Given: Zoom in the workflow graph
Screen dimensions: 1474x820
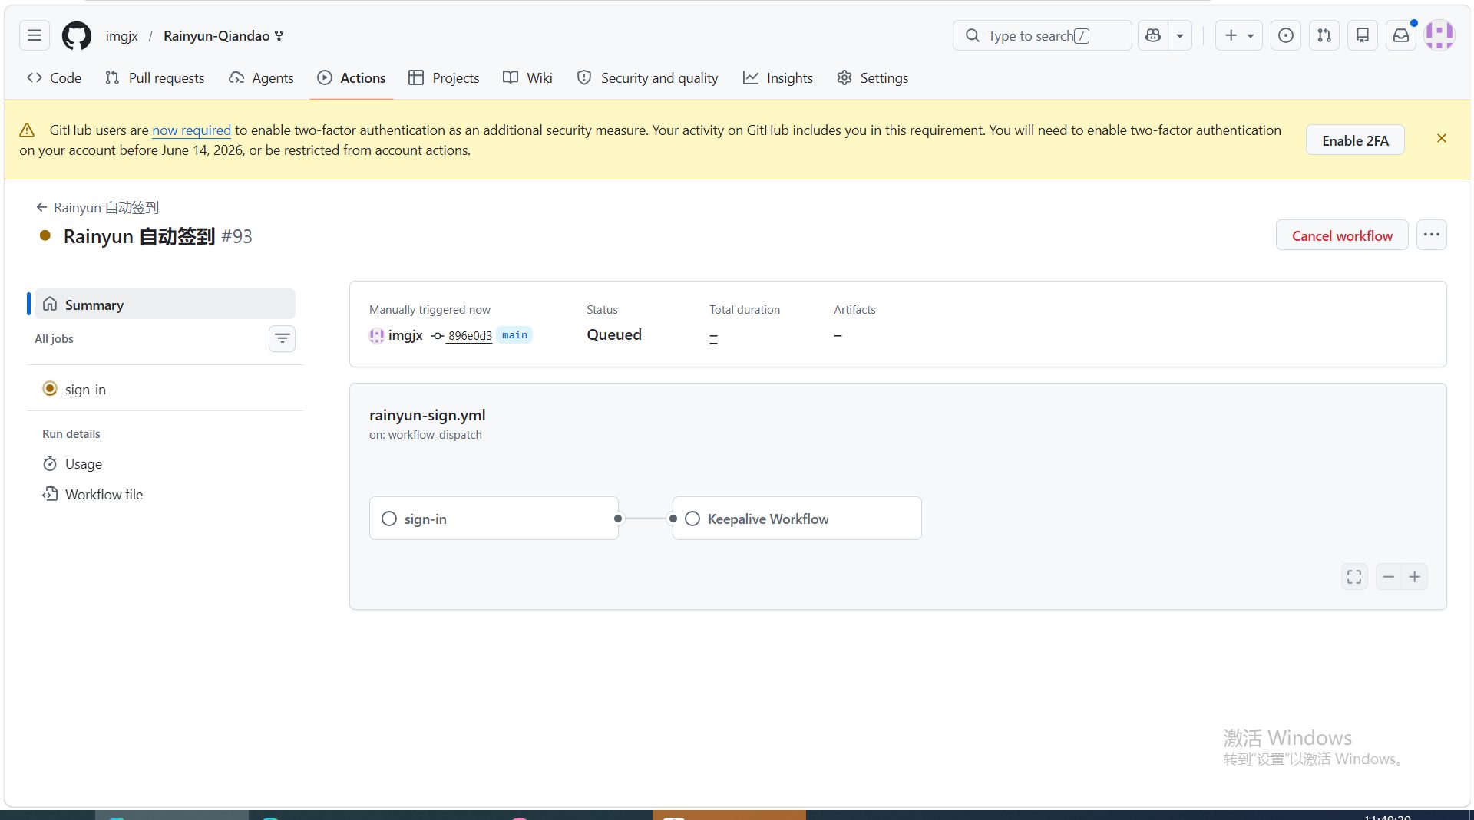Looking at the screenshot, I should pyautogui.click(x=1415, y=577).
